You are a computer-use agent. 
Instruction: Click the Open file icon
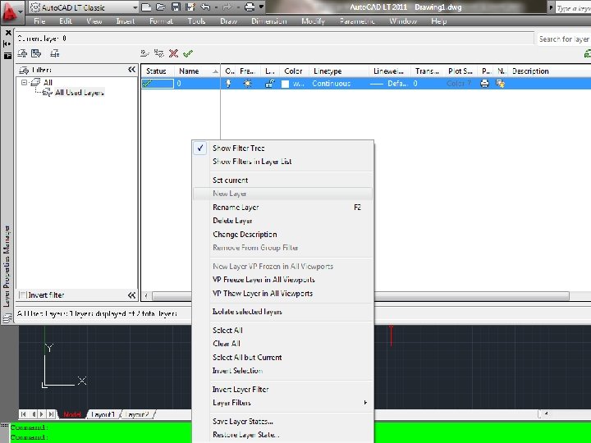[161, 7]
